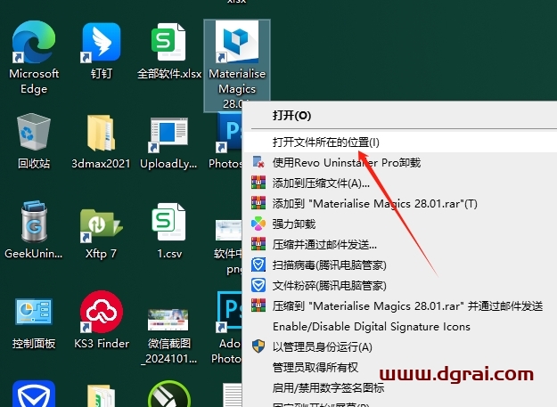The image size is (557, 407).
Task: Choose 使用Revo Uninstaller Pro卸载 option
Action: [x=399, y=162]
